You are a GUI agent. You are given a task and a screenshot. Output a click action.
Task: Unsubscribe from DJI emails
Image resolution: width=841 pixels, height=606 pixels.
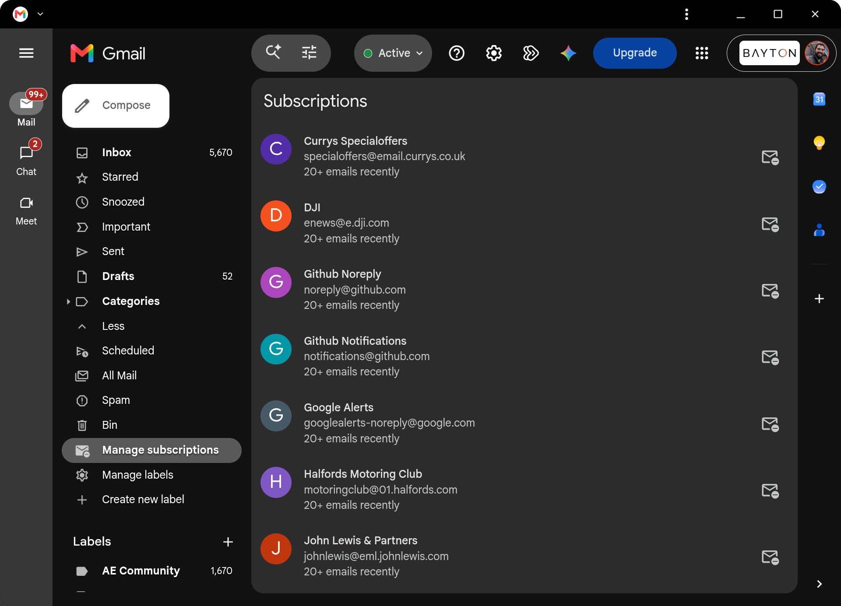coord(770,224)
